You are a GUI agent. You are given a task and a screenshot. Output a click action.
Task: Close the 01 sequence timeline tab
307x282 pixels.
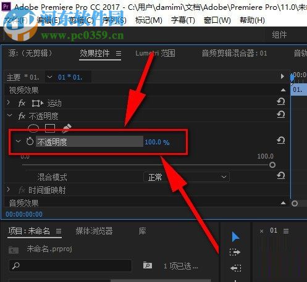[x=261, y=231]
